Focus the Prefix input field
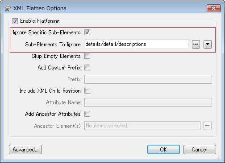 pos(148,79)
